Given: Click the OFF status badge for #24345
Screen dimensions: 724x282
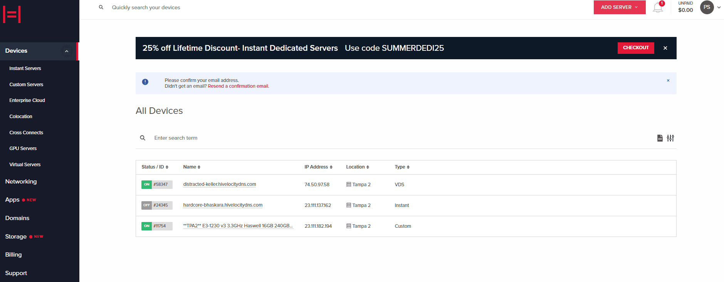Looking at the screenshot, I should pyautogui.click(x=146, y=205).
